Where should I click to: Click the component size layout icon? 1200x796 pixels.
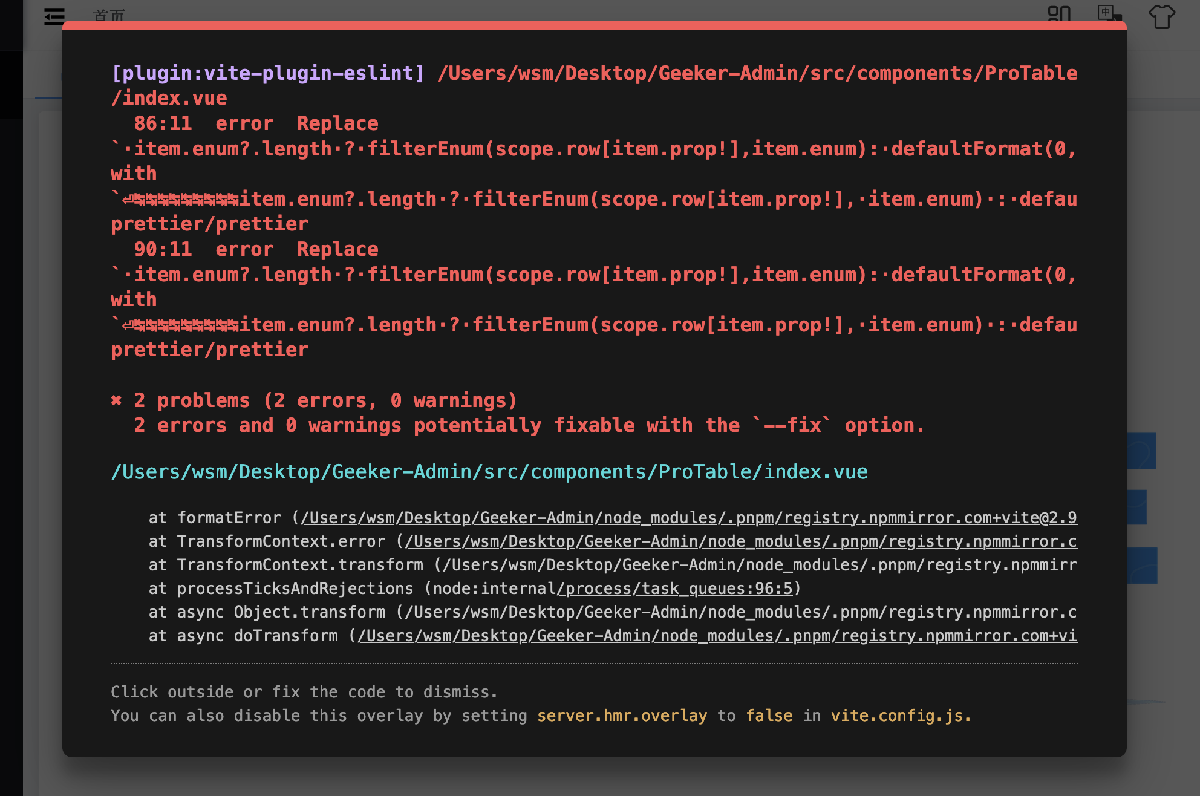(1058, 13)
